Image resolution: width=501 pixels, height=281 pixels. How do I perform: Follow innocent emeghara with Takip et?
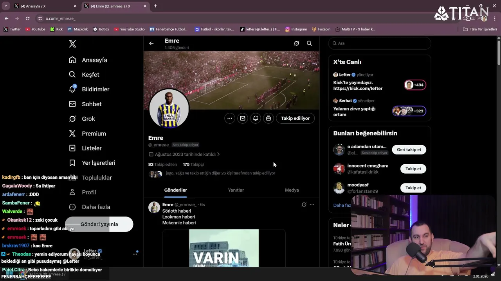click(413, 169)
